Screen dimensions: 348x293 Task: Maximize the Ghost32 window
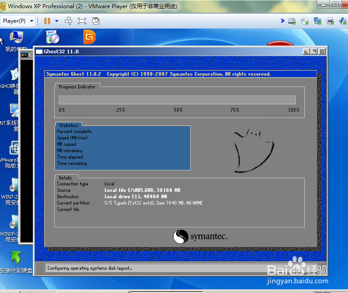point(322,51)
